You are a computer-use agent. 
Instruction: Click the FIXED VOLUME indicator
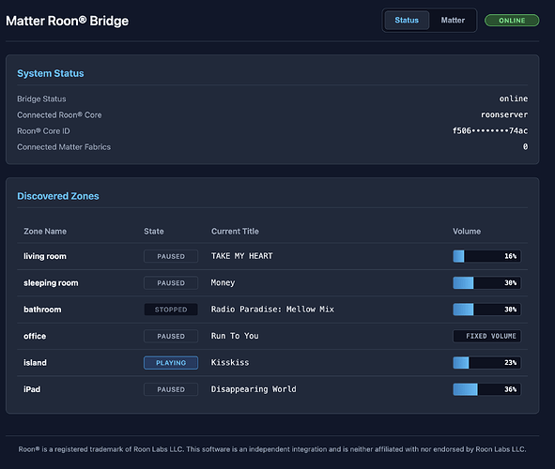click(486, 336)
